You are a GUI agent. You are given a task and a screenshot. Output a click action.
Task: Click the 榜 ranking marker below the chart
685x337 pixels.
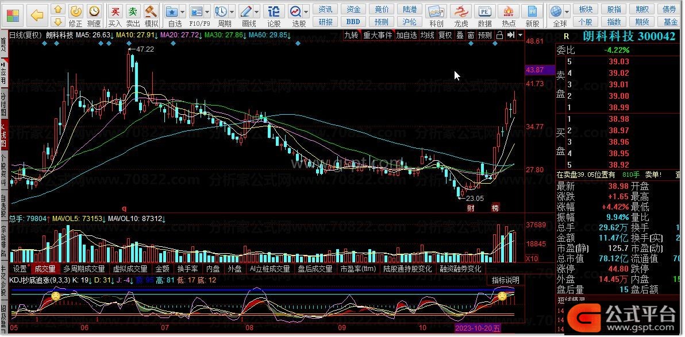tap(495, 208)
